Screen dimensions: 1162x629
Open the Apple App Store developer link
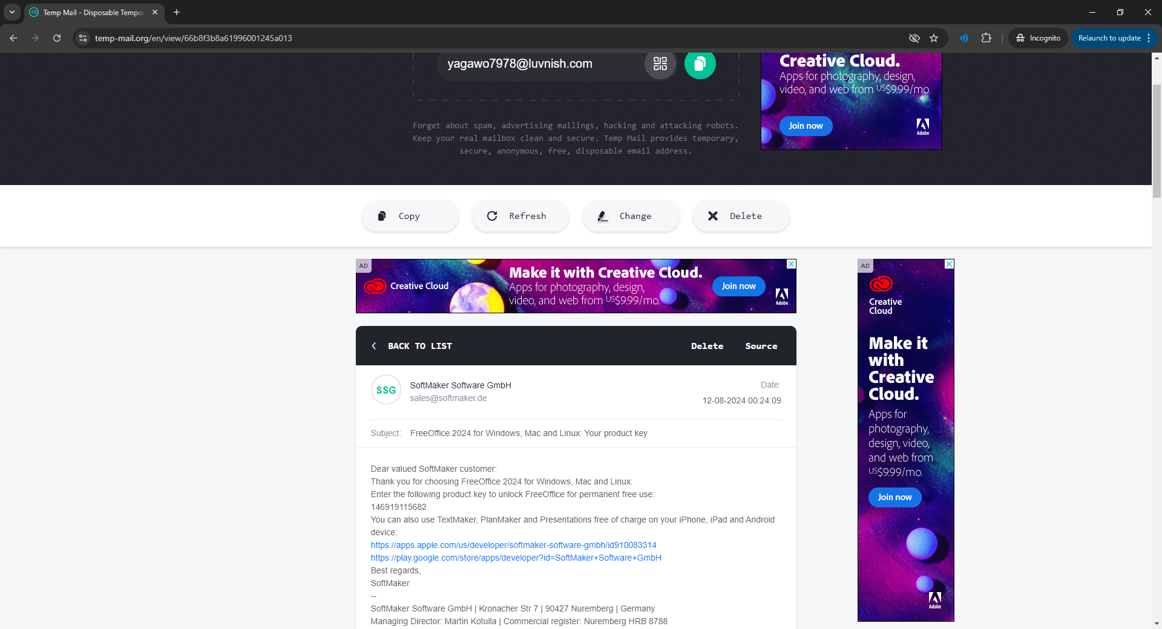[513, 545]
